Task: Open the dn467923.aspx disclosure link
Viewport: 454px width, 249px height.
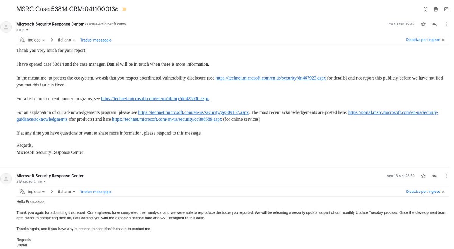Action: 271,78
